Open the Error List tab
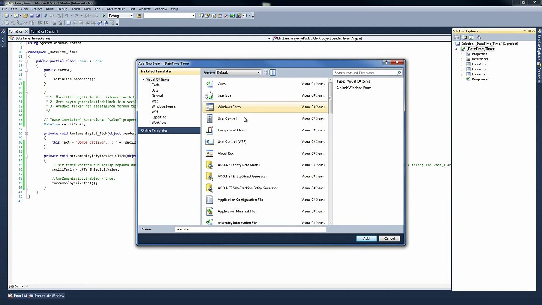Screen dimensions: 542x305 coord(17,296)
